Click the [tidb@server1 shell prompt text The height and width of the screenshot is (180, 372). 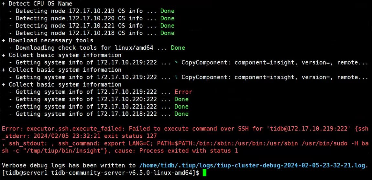click(25, 173)
